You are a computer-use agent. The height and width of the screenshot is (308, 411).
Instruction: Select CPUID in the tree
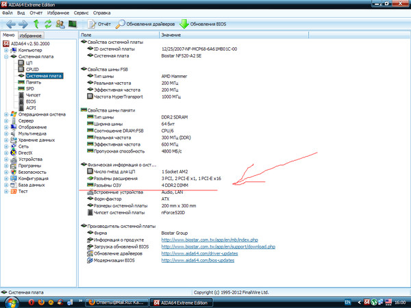[32, 69]
